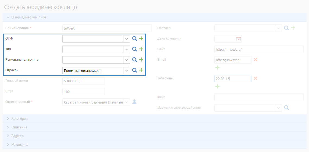Click the person icon beside Ответственный

click(x=134, y=102)
